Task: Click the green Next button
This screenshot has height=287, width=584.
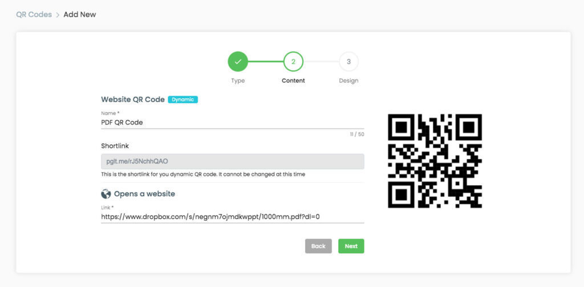Action: coord(351,246)
